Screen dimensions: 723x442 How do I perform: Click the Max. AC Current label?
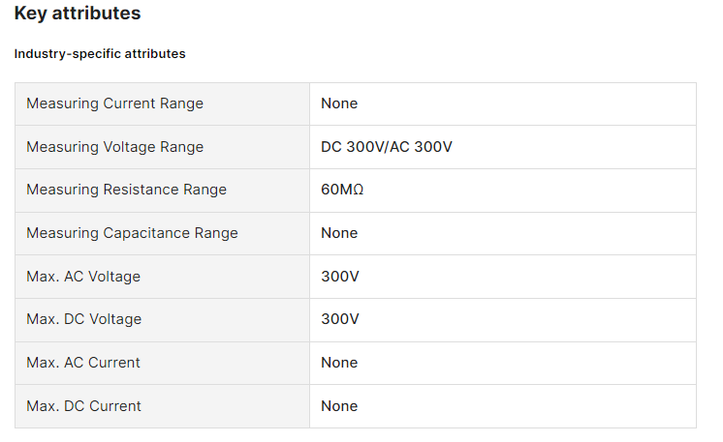(x=83, y=363)
